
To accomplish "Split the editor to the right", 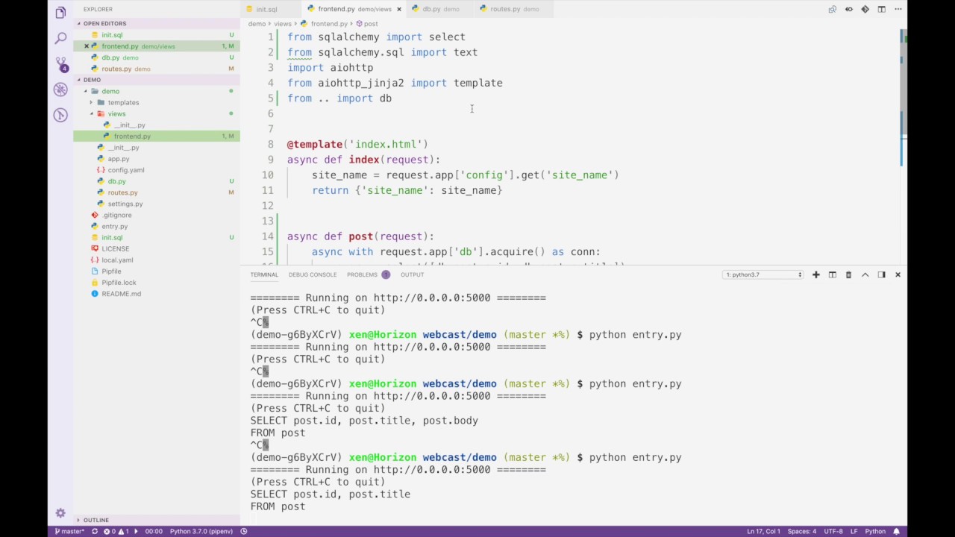I will [881, 10].
